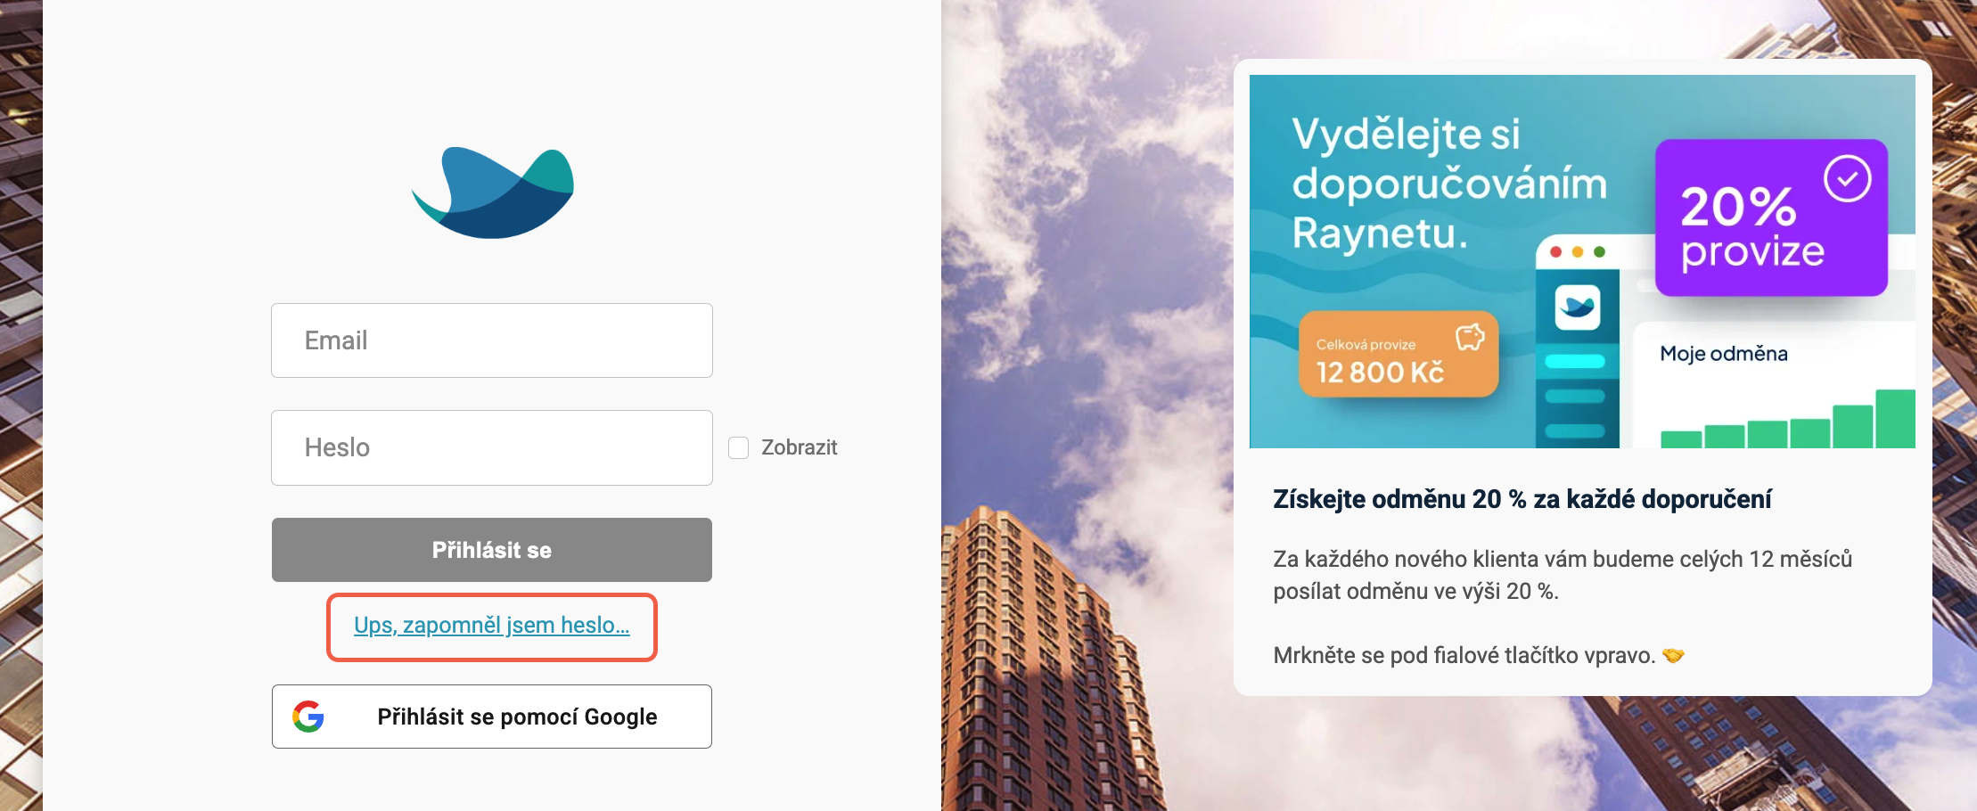Enable the Zobrazit password checkbox

tap(738, 447)
